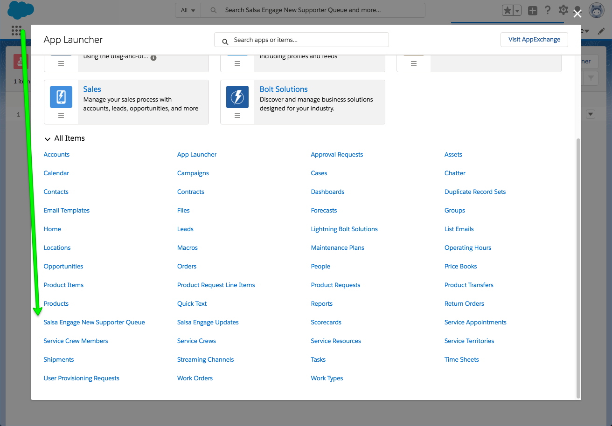This screenshot has width=612, height=426.
Task: Open Service Appointments item
Action: click(475, 322)
